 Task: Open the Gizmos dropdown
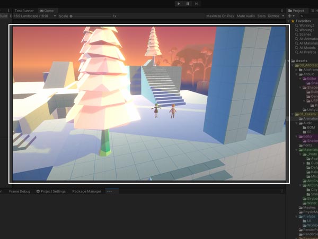tap(274, 16)
